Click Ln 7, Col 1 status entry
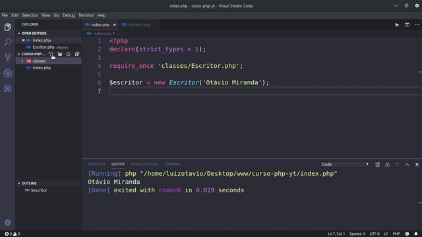The width and height of the screenshot is (422, 237). 336,234
